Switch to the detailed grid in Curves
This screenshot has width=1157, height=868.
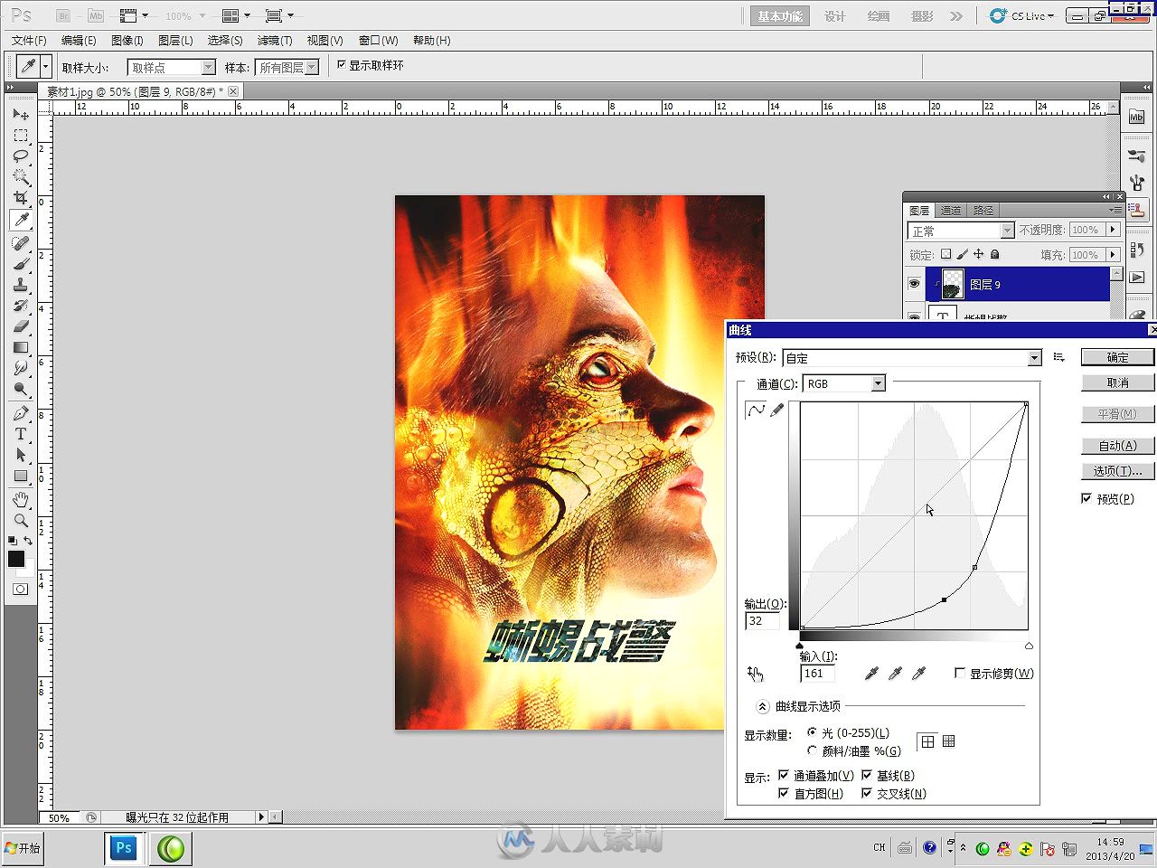948,741
